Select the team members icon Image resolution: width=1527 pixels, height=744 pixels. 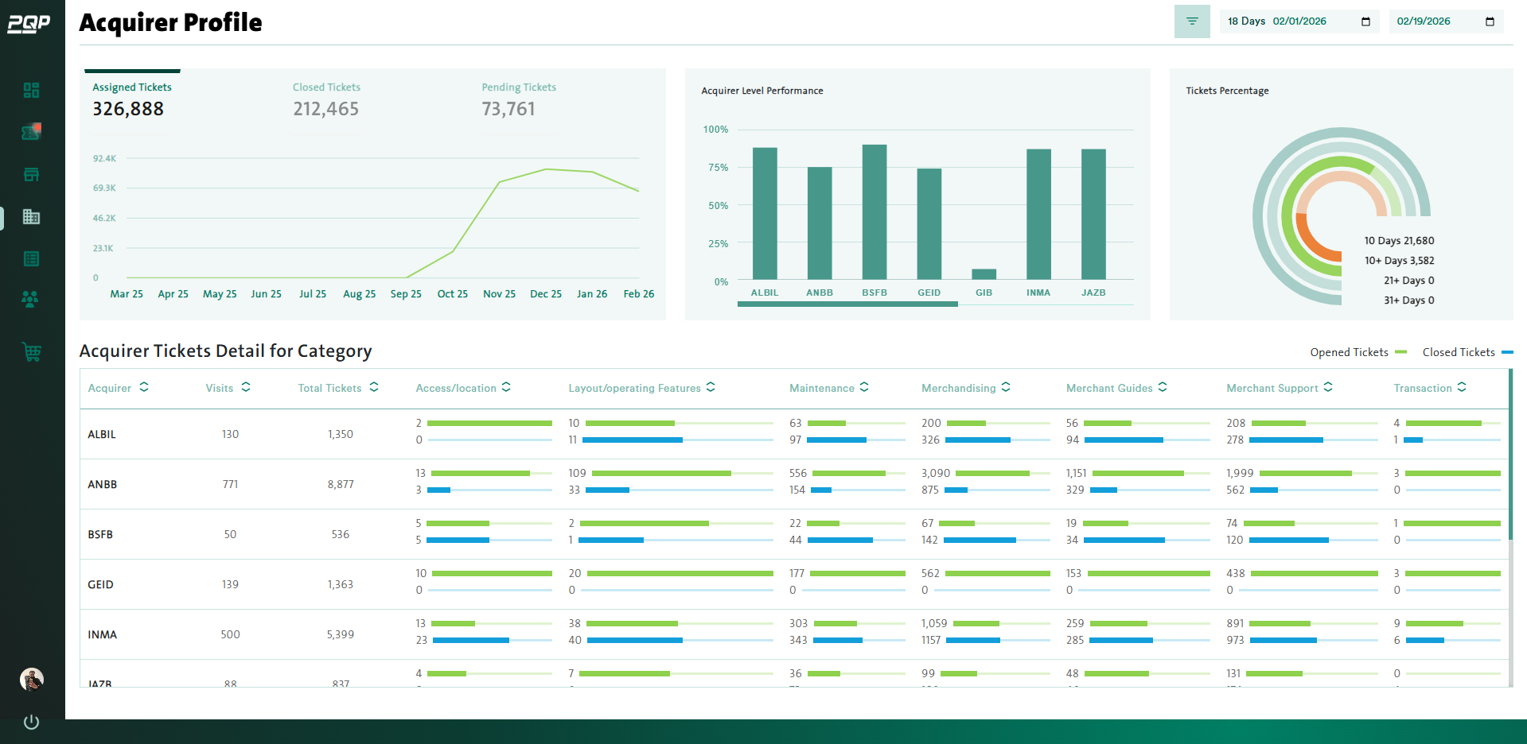[31, 298]
